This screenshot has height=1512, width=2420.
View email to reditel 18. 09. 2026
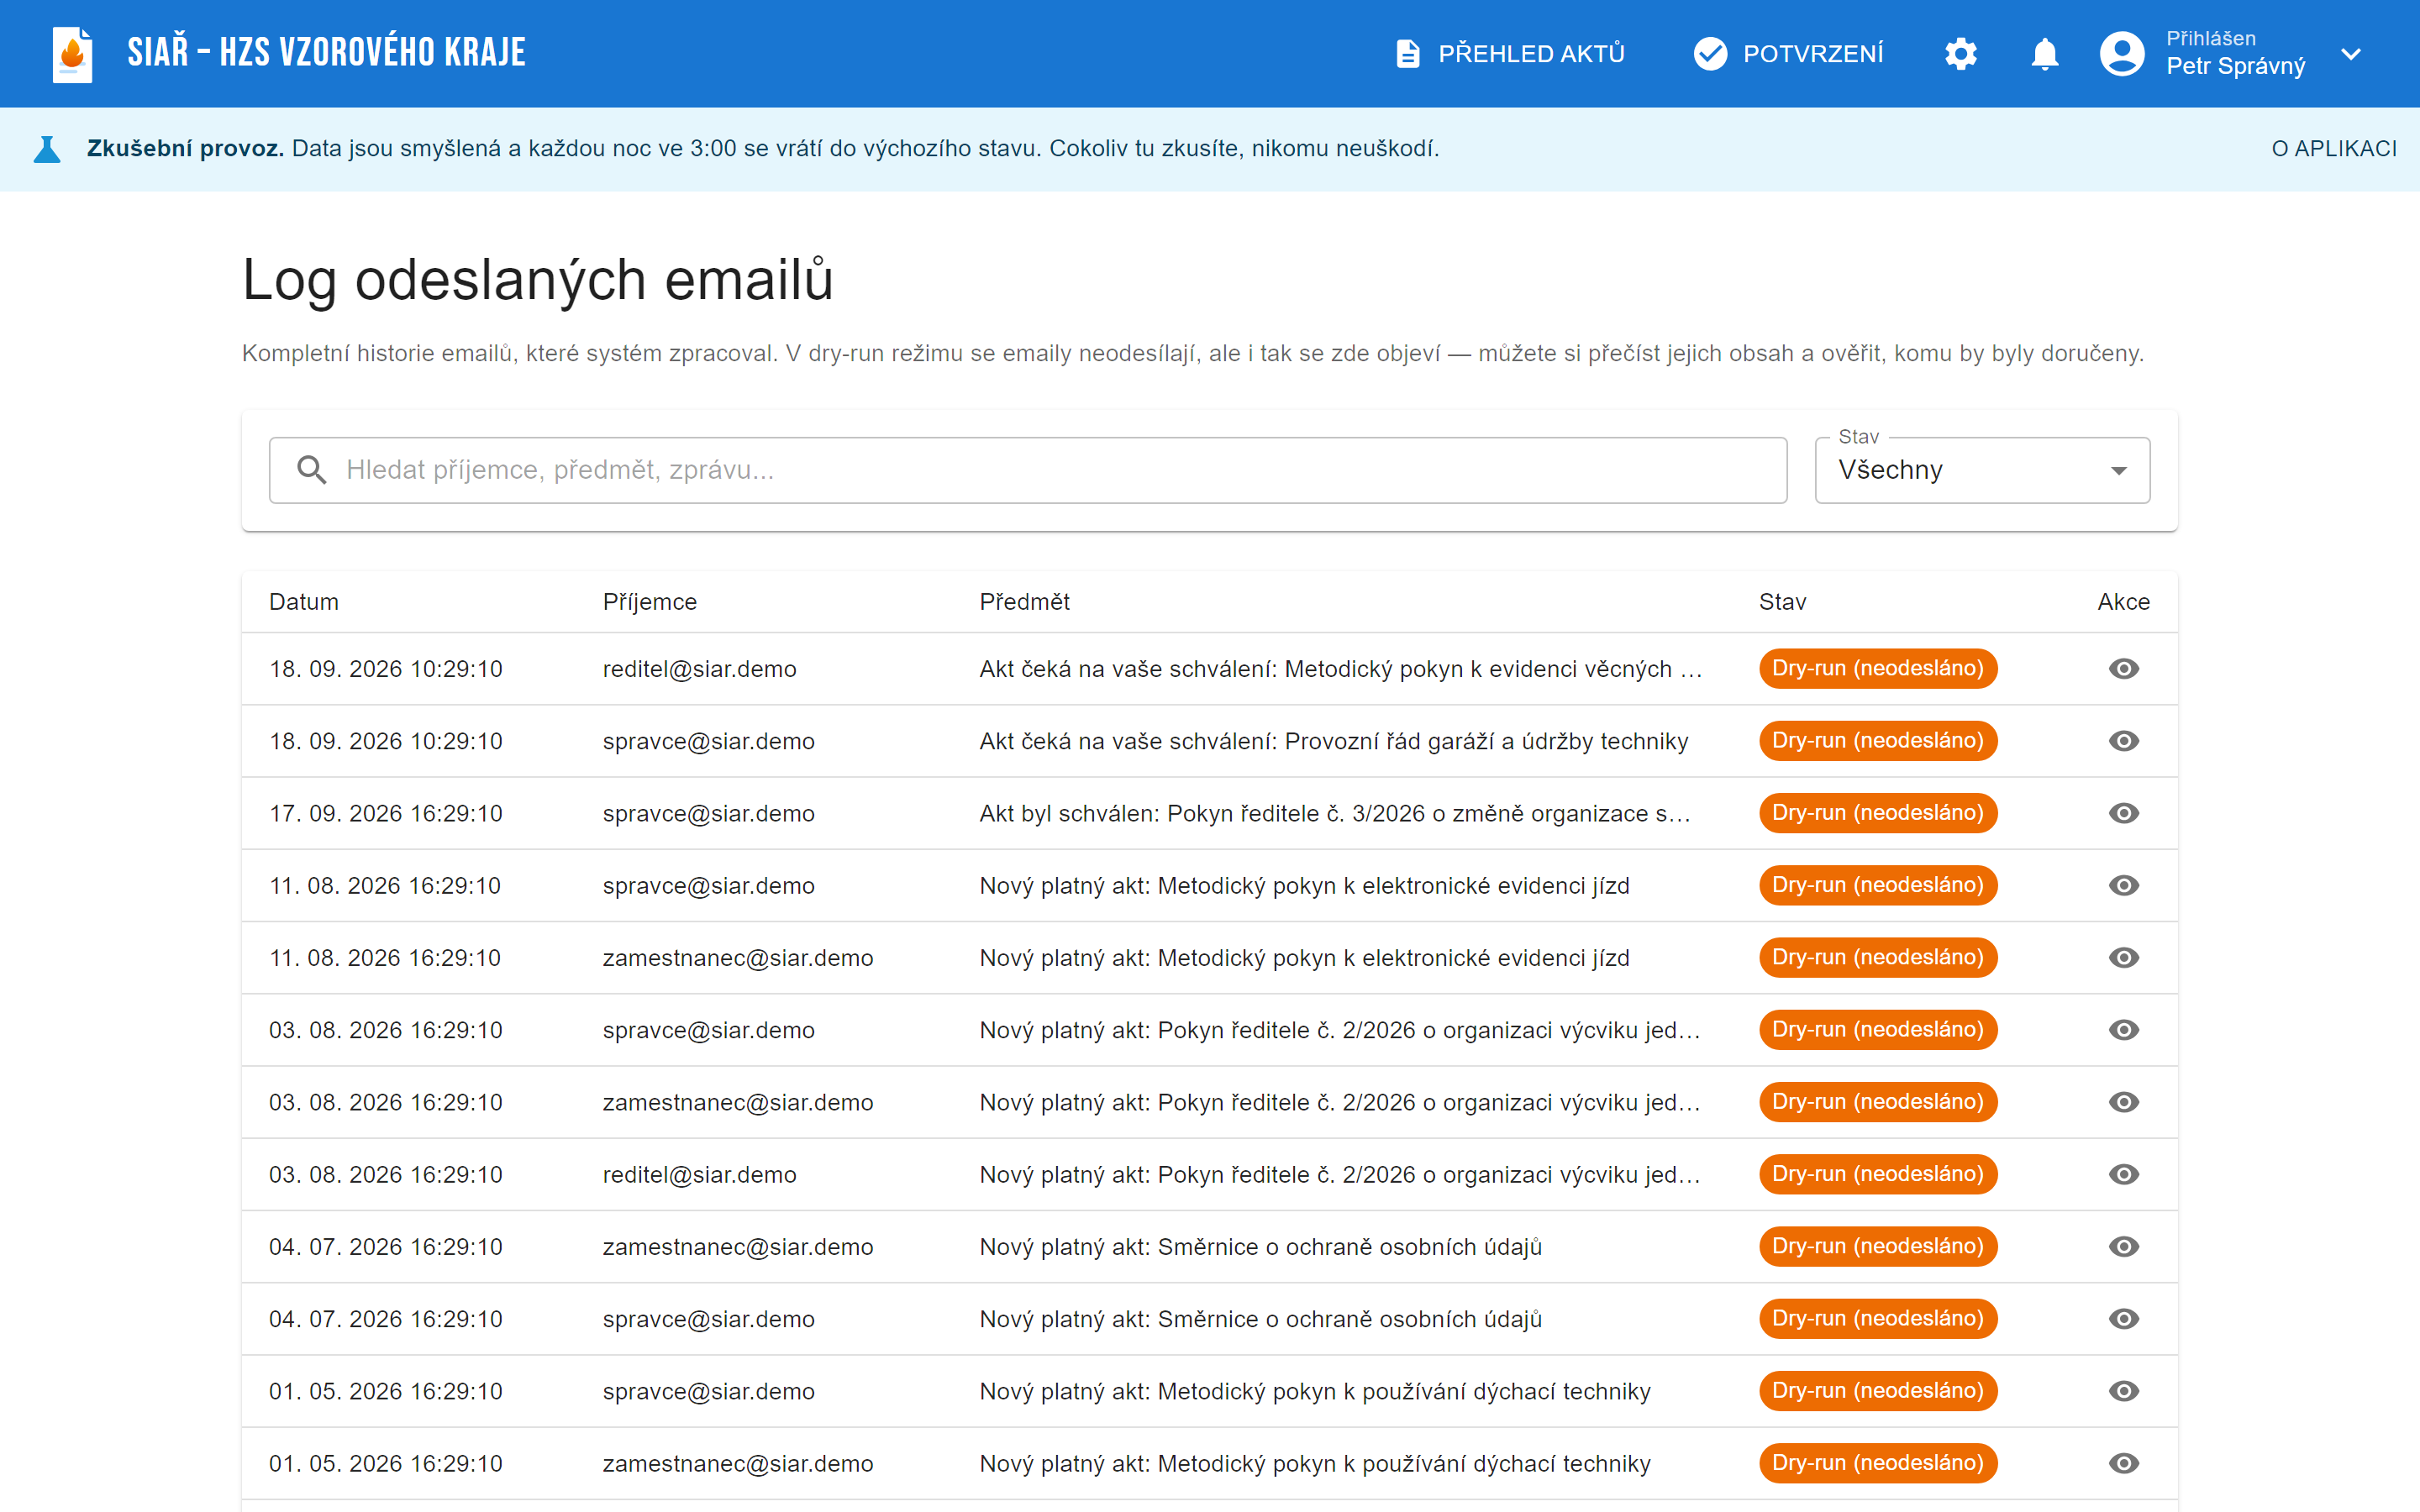tap(2124, 669)
